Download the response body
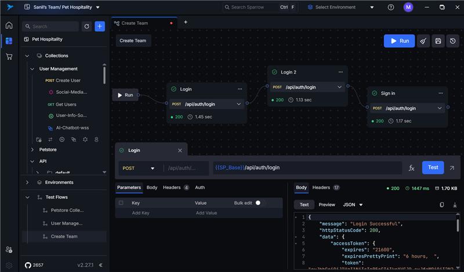Image resolution: width=464 pixels, height=272 pixels. click(455, 205)
